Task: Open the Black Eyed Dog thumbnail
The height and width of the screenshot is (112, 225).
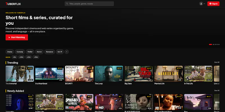Action: 139,102
